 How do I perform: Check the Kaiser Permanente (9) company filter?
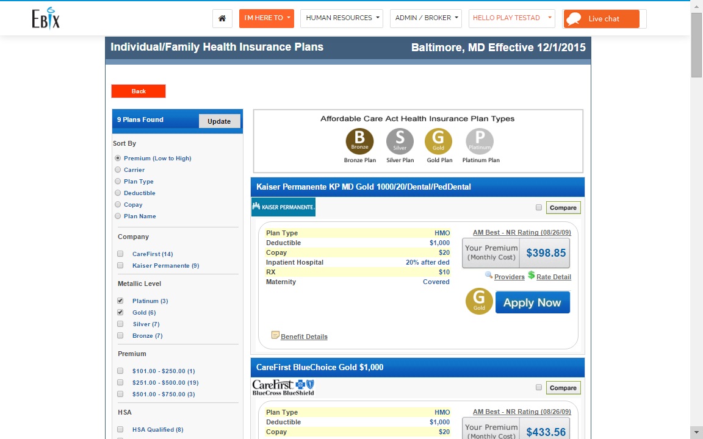tap(120, 266)
